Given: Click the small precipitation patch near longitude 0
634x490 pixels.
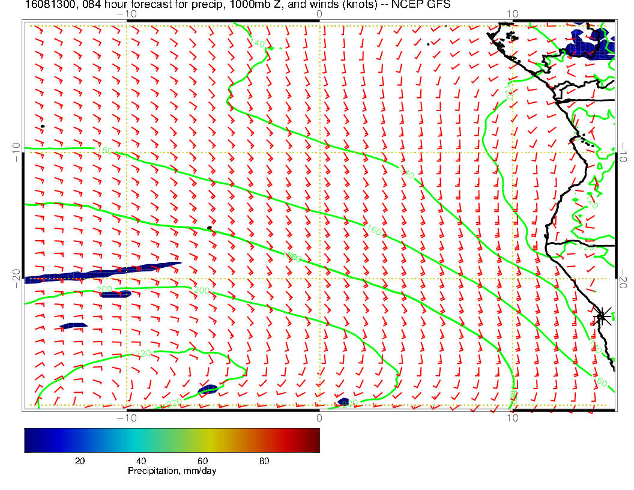Looking at the screenshot, I should pyautogui.click(x=343, y=401).
